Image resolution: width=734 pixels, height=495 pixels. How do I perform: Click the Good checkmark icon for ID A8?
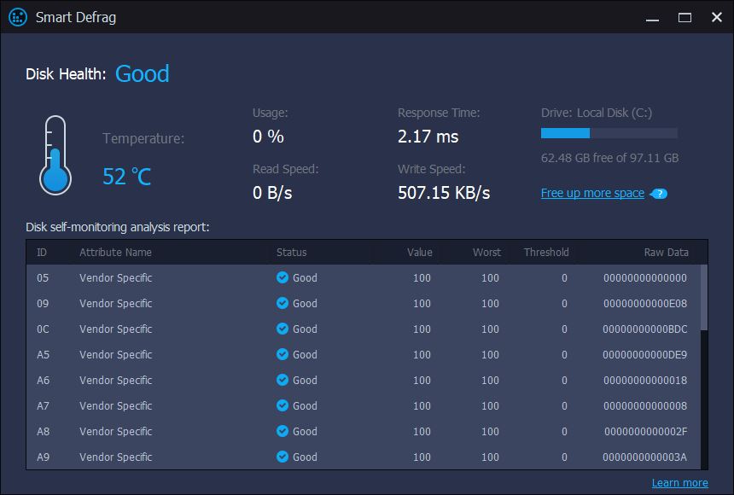pyautogui.click(x=283, y=431)
